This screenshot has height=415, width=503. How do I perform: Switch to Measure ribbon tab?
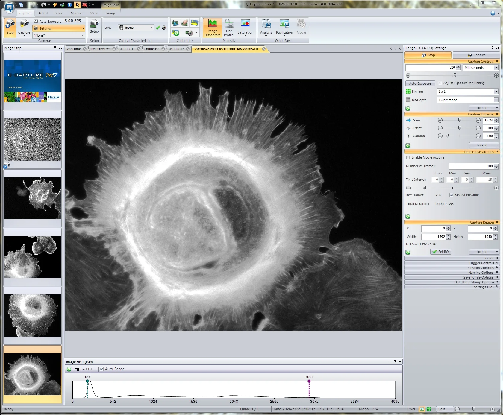coord(77,13)
